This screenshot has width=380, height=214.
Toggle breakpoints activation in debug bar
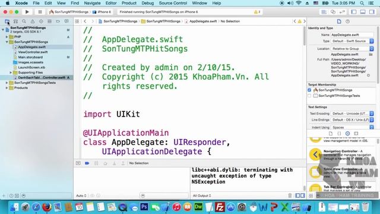87,163
